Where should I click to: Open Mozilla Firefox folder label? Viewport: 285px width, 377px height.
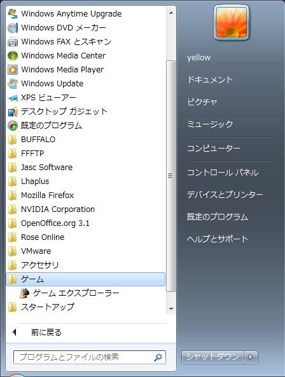click(x=48, y=195)
